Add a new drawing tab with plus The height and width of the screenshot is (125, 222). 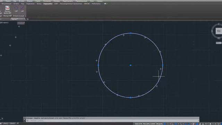click(28, 19)
